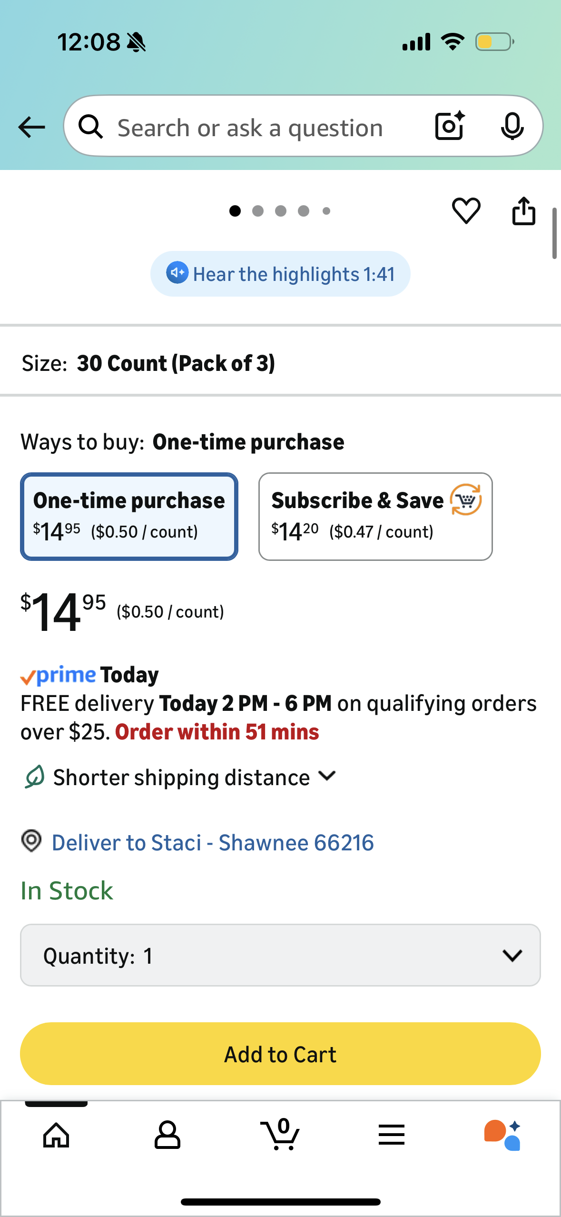Go to Home tab

click(x=56, y=1135)
